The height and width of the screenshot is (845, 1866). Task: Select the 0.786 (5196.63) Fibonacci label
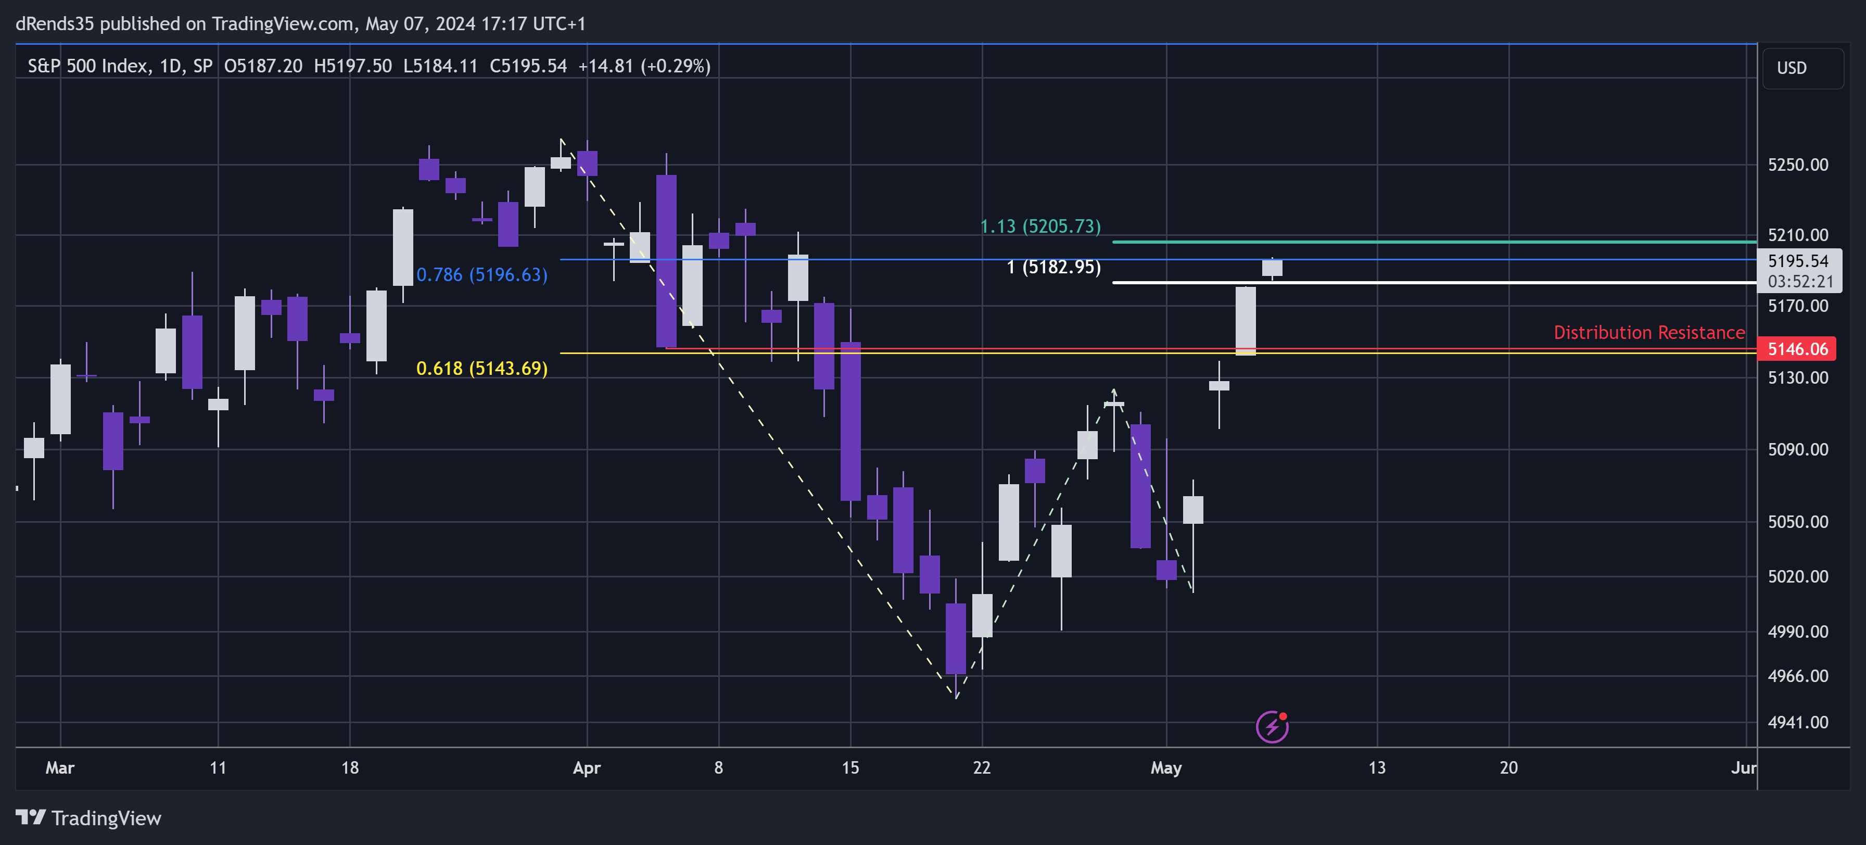pos(481,275)
